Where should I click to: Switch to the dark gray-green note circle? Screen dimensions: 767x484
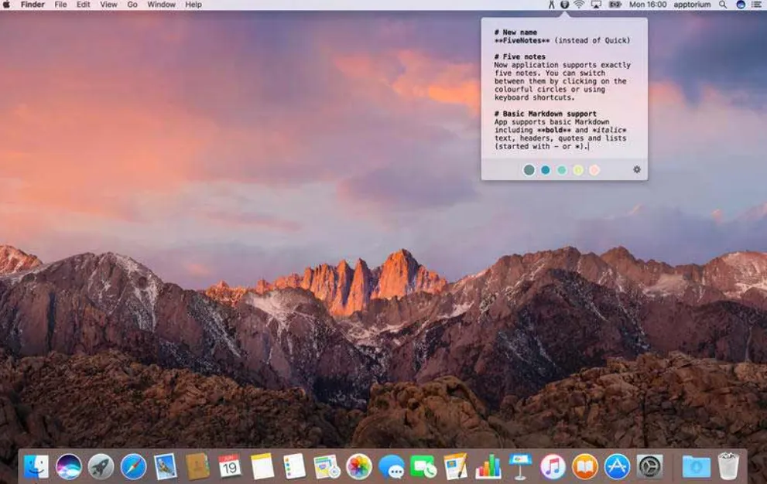[529, 169]
